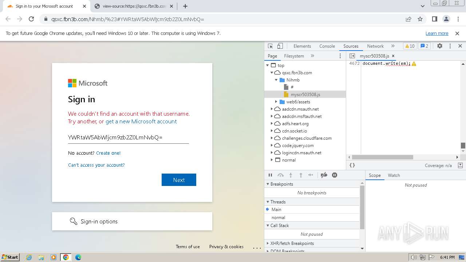Expand adfs.heart.org domain node
The width and height of the screenshot is (466, 262).
tap(272, 124)
